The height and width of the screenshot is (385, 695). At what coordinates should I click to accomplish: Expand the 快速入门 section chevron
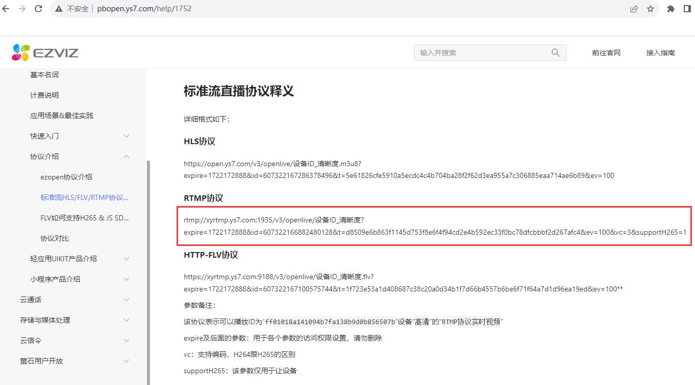tap(126, 136)
